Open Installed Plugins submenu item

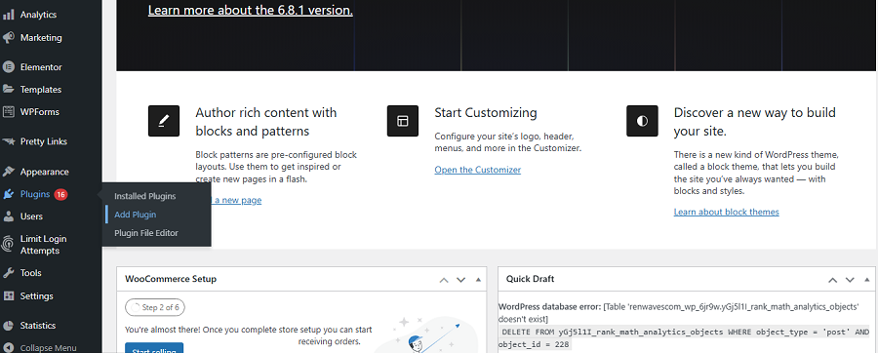[145, 196]
